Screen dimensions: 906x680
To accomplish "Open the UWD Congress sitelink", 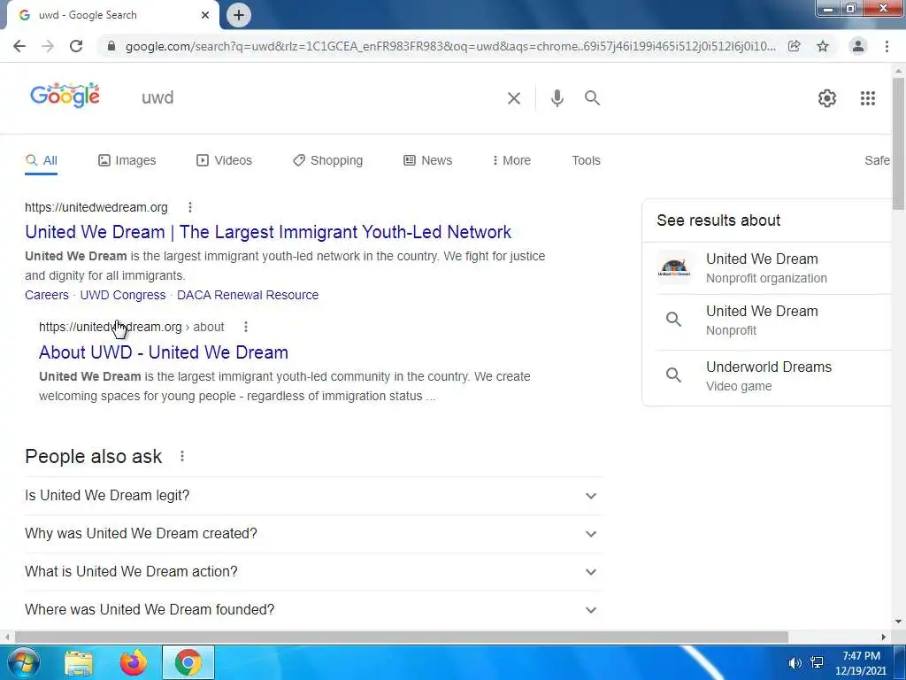I will [x=122, y=295].
